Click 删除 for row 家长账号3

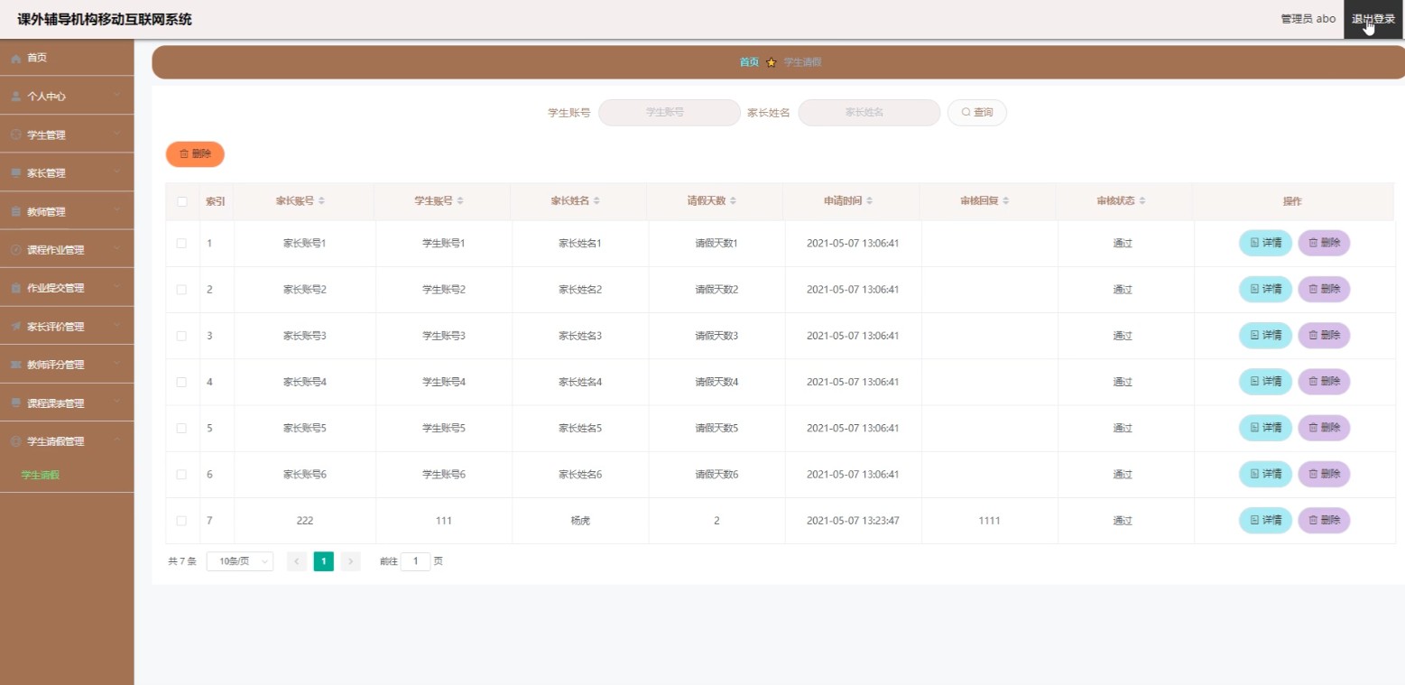[1324, 335]
